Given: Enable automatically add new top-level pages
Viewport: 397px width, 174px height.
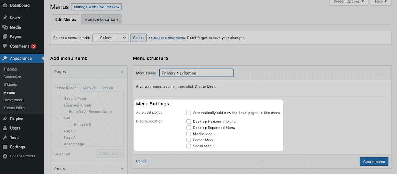Looking at the screenshot, I should 189,113.
